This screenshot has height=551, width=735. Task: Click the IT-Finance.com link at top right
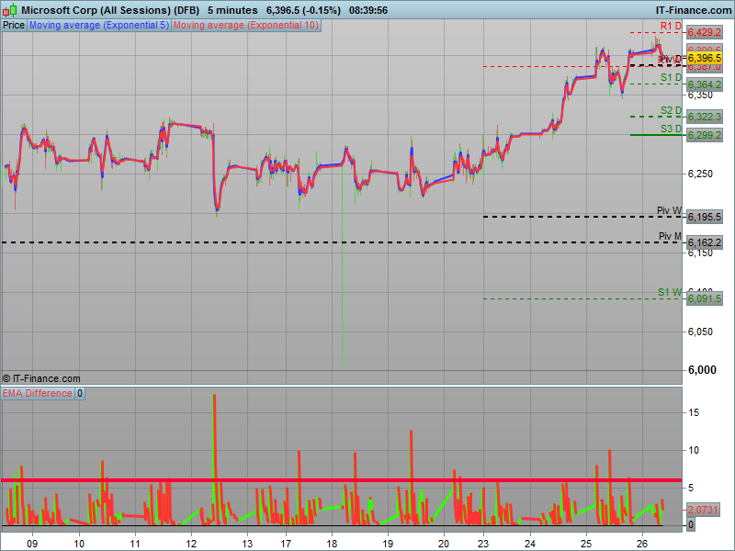[694, 10]
